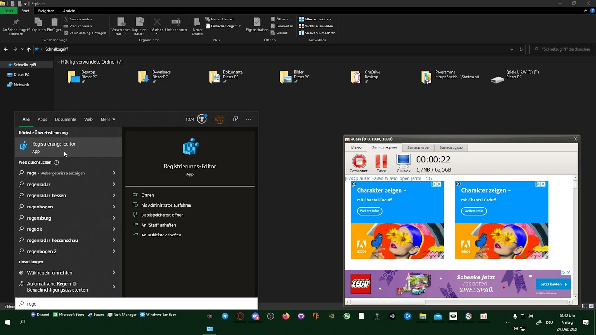This screenshot has width=596, height=335.
Task: Create a Neuer Ordner from the ribbon
Action: click(x=197, y=27)
